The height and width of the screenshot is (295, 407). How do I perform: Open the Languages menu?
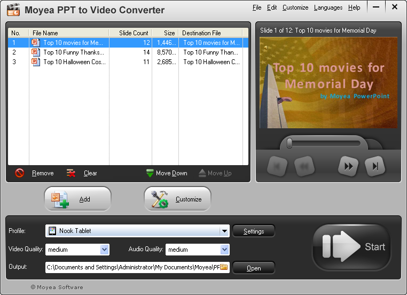click(328, 7)
